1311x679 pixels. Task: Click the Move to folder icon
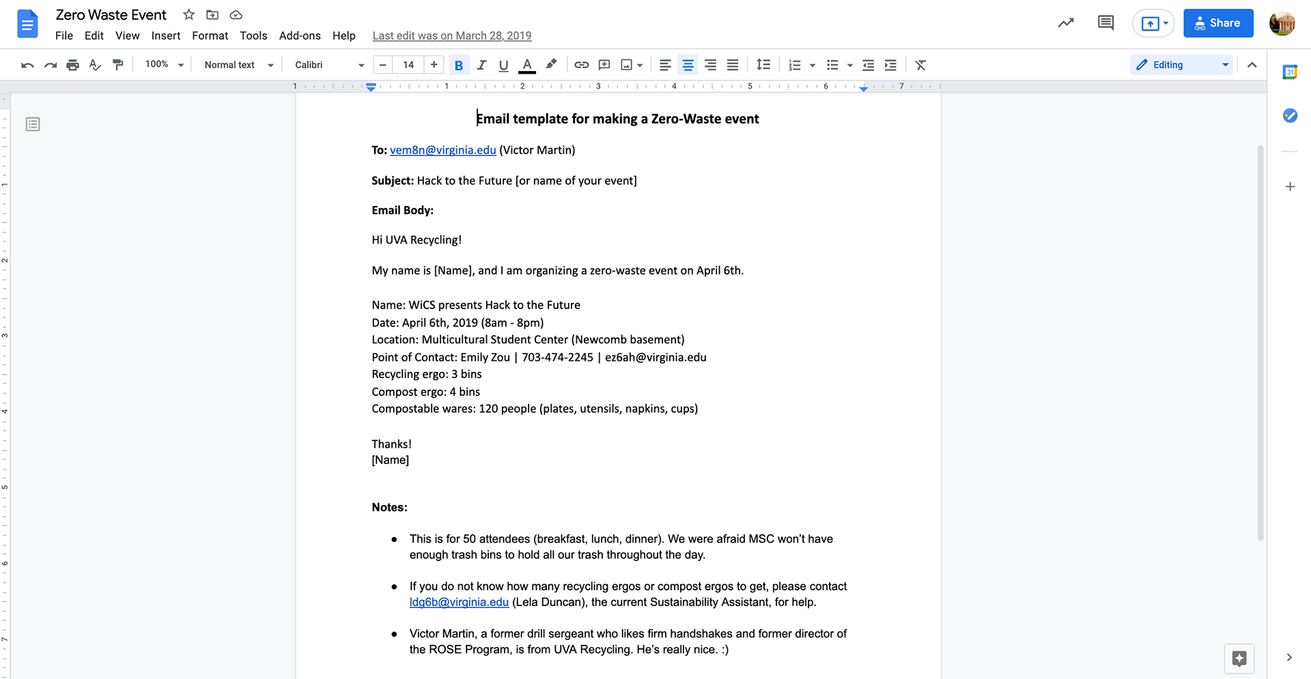click(212, 14)
